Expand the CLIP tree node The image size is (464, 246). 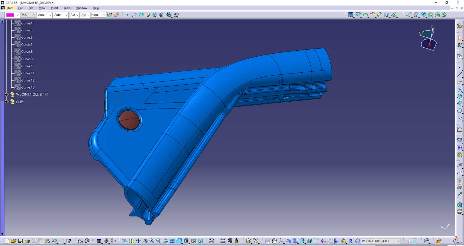click(x=7, y=102)
